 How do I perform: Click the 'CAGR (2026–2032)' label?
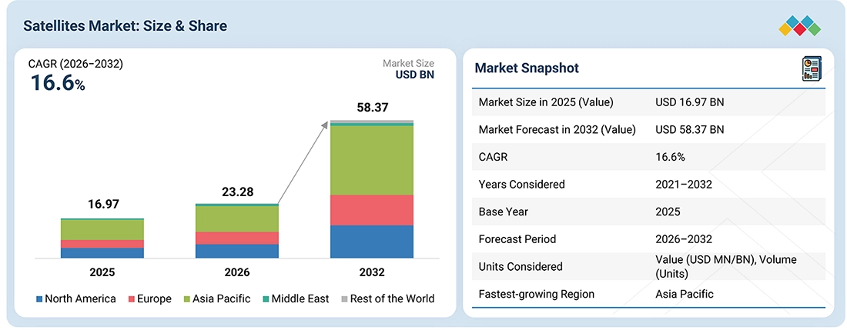click(75, 64)
